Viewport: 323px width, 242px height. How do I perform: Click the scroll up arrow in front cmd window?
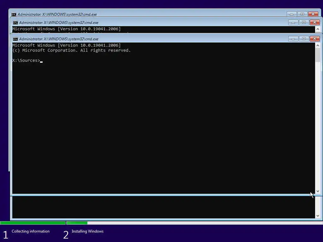[318, 45]
